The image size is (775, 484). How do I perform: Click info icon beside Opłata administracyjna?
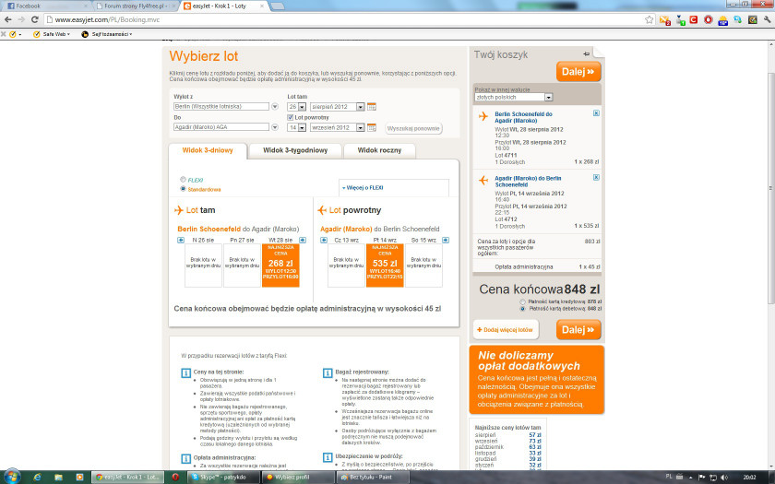185,459
